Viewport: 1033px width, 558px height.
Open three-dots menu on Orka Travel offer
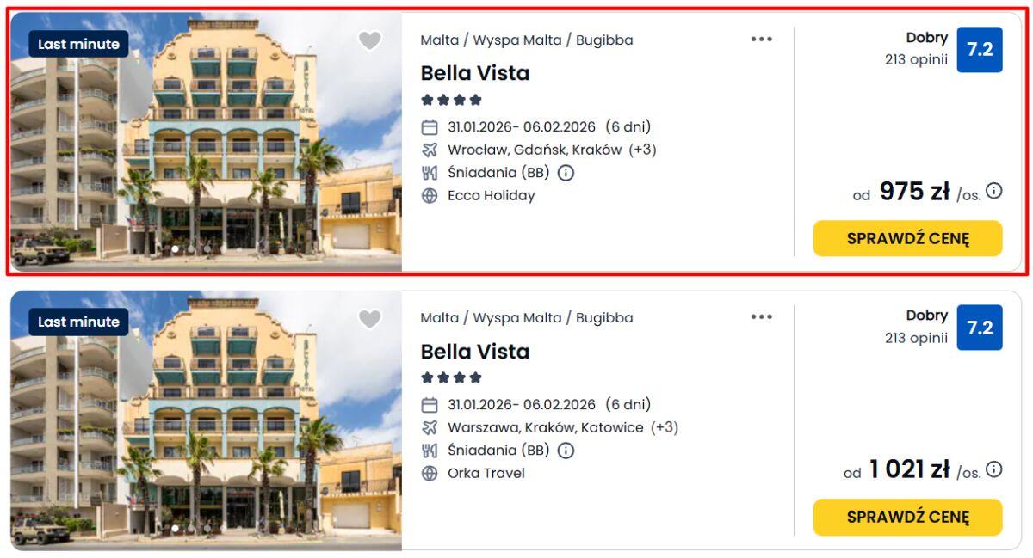(x=761, y=316)
